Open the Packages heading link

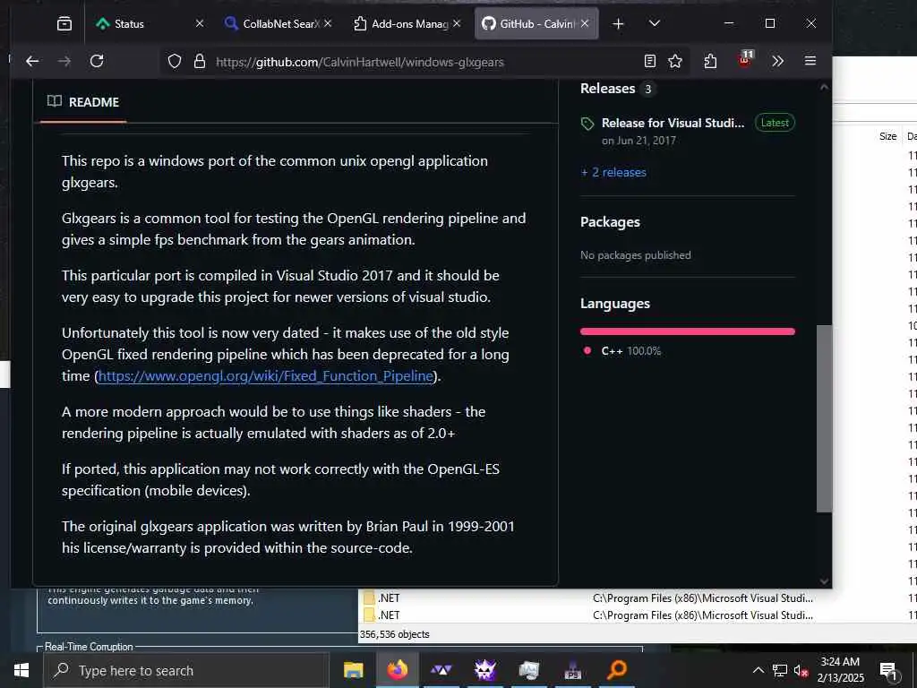click(610, 222)
